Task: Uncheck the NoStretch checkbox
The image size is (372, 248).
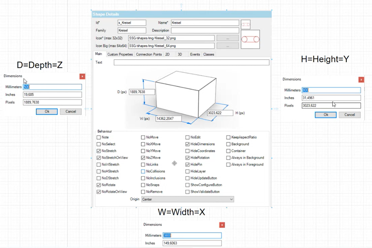Action: [99, 151]
